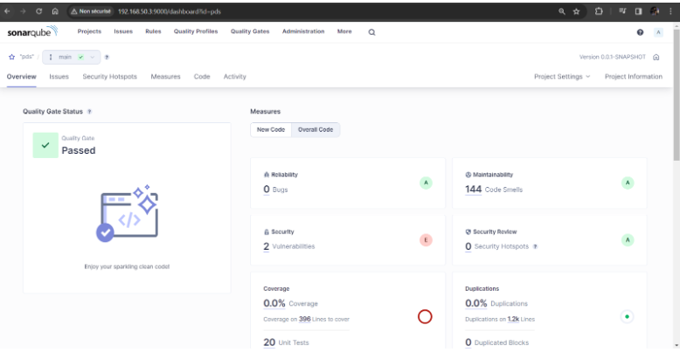Click the Quality Gate Status help icon
680x359 pixels.
[x=89, y=112]
